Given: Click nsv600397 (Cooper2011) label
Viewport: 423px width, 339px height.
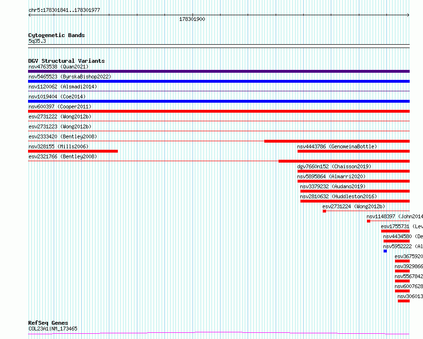Looking at the screenshot, I should tap(60, 107).
